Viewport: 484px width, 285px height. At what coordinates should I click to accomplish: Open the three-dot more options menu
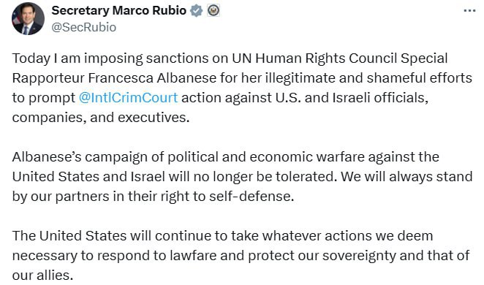click(x=469, y=11)
